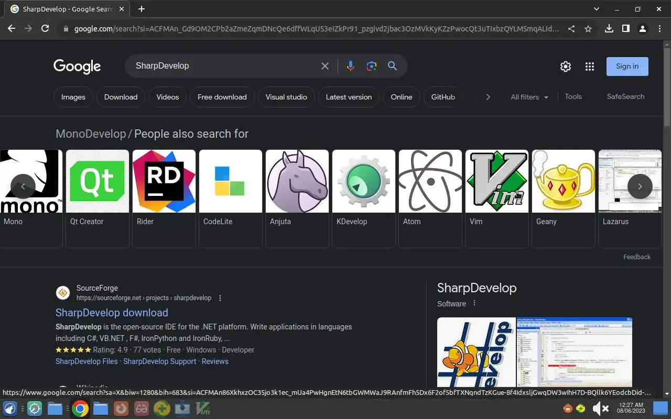This screenshot has height=419, width=671.
Task: Show next carousel items
Action: pos(640,186)
